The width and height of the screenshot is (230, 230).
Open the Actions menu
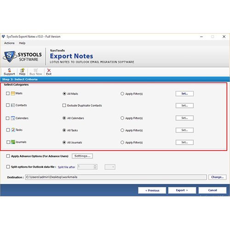tap(9, 43)
